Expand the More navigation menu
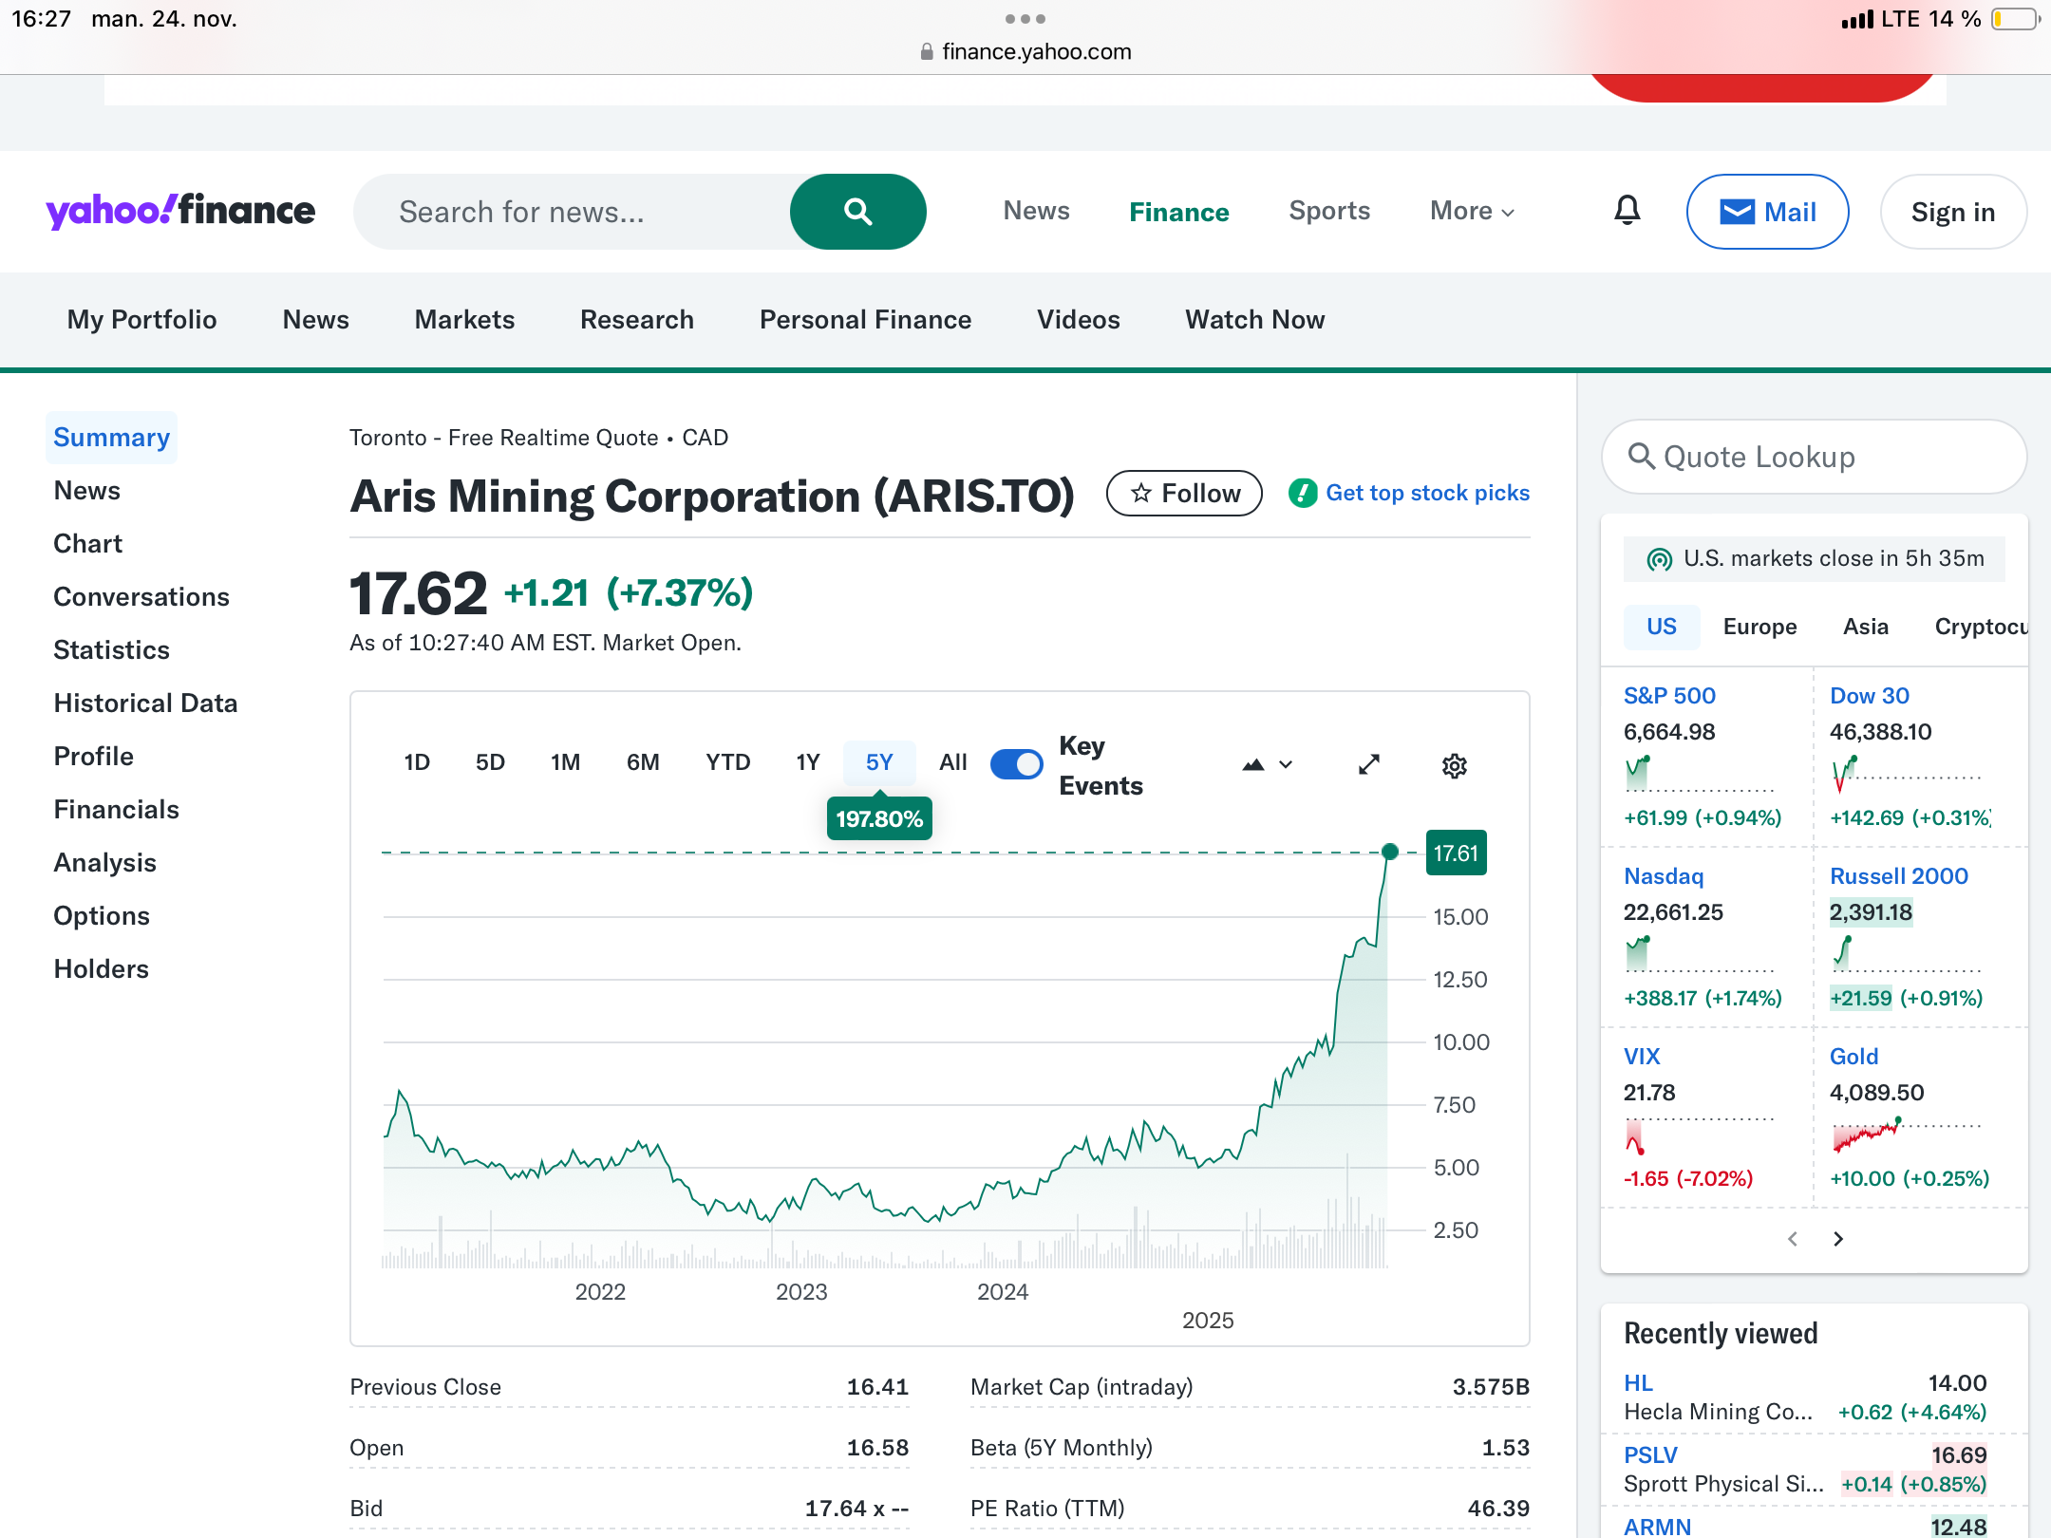Screen dimensions: 2051x1538 point(1472,211)
